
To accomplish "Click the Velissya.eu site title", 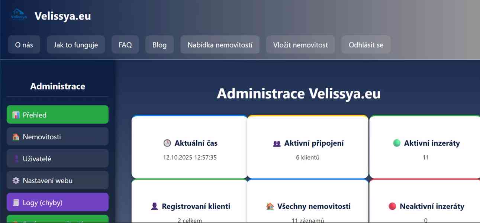I will (63, 16).
